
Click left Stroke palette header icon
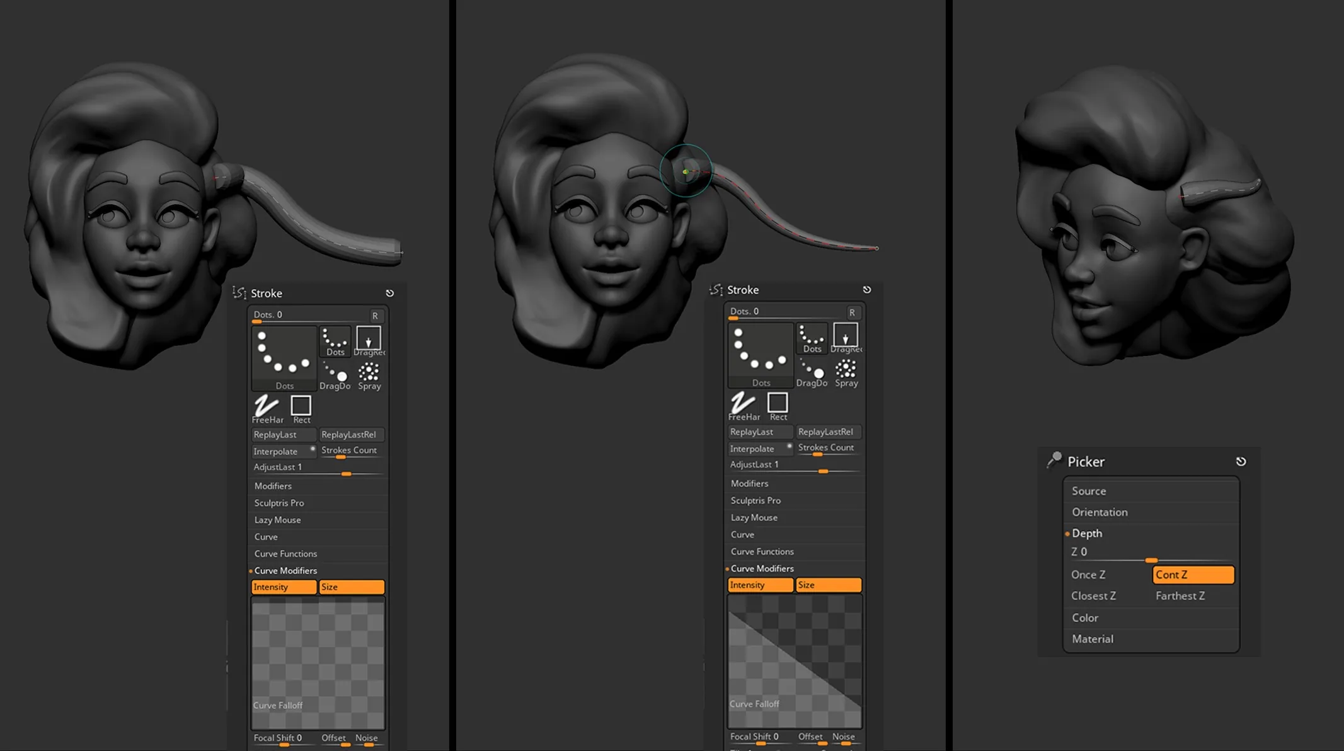point(239,293)
